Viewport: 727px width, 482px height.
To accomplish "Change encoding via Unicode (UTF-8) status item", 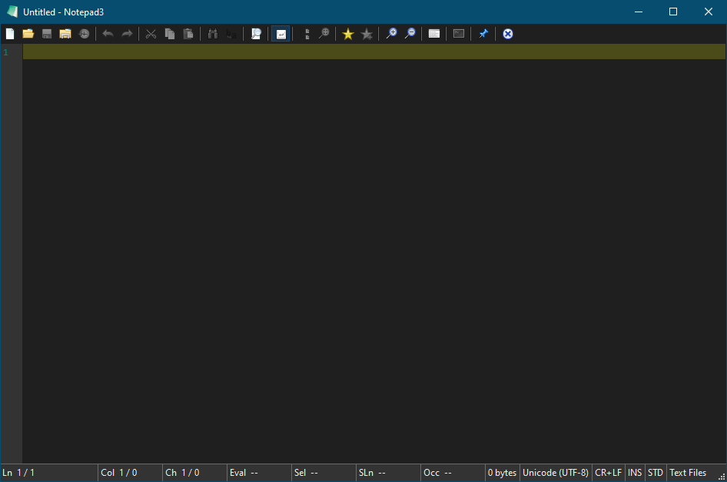I will 556,473.
